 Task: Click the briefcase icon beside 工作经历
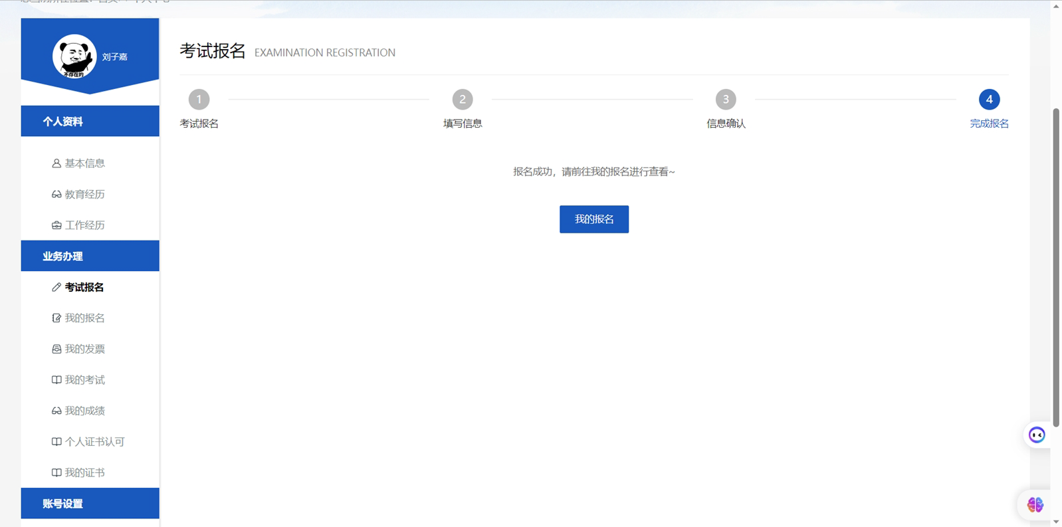tap(56, 225)
